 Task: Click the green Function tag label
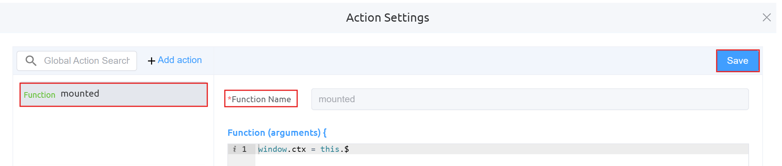click(40, 95)
